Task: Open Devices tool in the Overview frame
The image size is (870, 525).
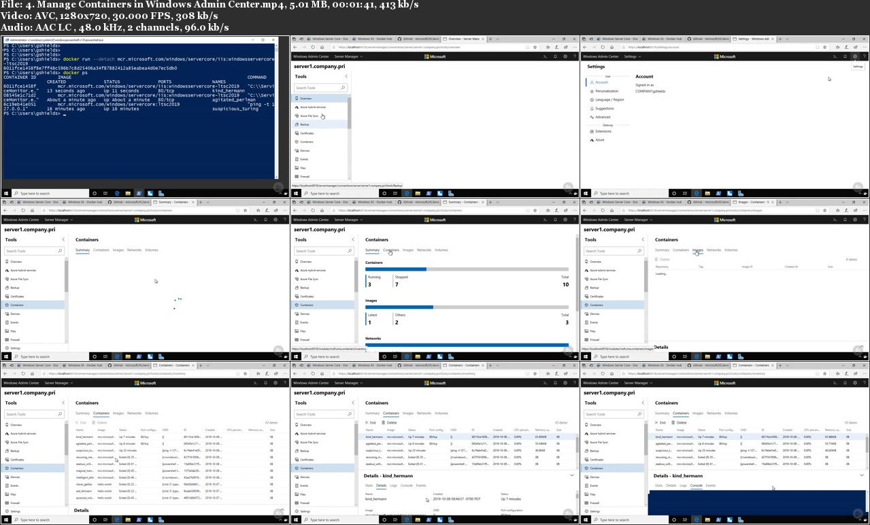Action: [320, 150]
